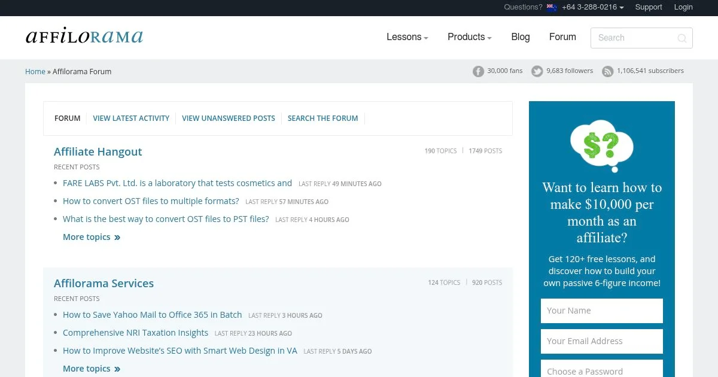
Task: Open 'What is the best way to convert OST' post
Action: pyautogui.click(x=166, y=219)
